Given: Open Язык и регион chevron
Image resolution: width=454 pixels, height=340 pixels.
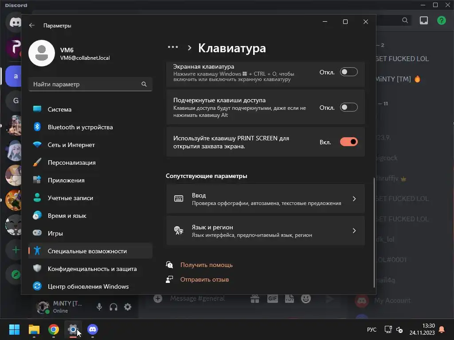Looking at the screenshot, I should click(354, 231).
